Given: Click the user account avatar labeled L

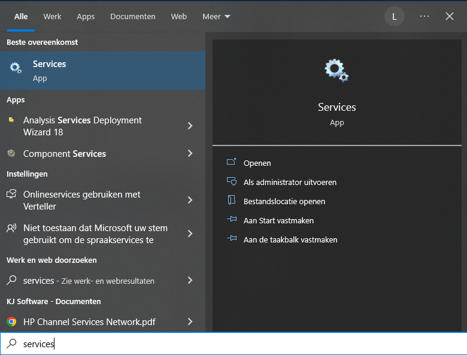Looking at the screenshot, I should pos(394,16).
